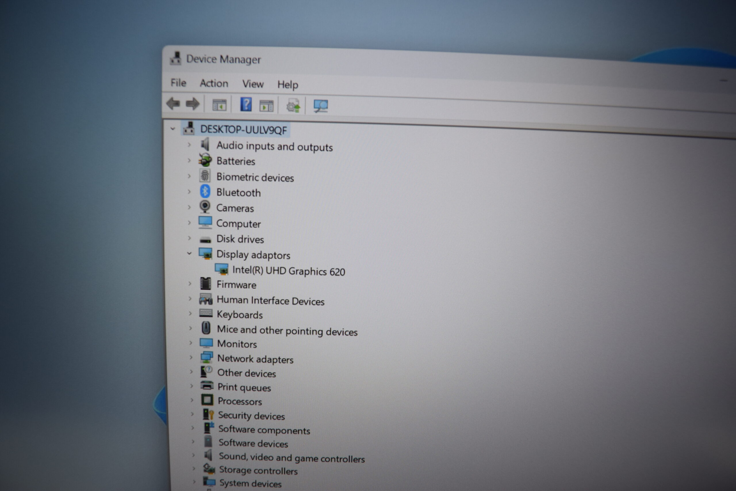Select the System devices label

pyautogui.click(x=250, y=483)
